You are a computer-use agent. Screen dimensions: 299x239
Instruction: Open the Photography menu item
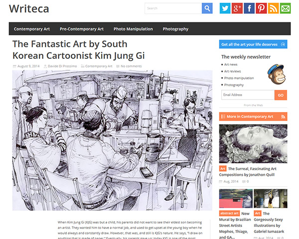coord(175,29)
